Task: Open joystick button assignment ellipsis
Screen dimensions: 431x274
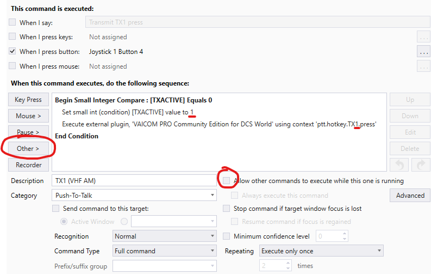Action: click(423, 52)
